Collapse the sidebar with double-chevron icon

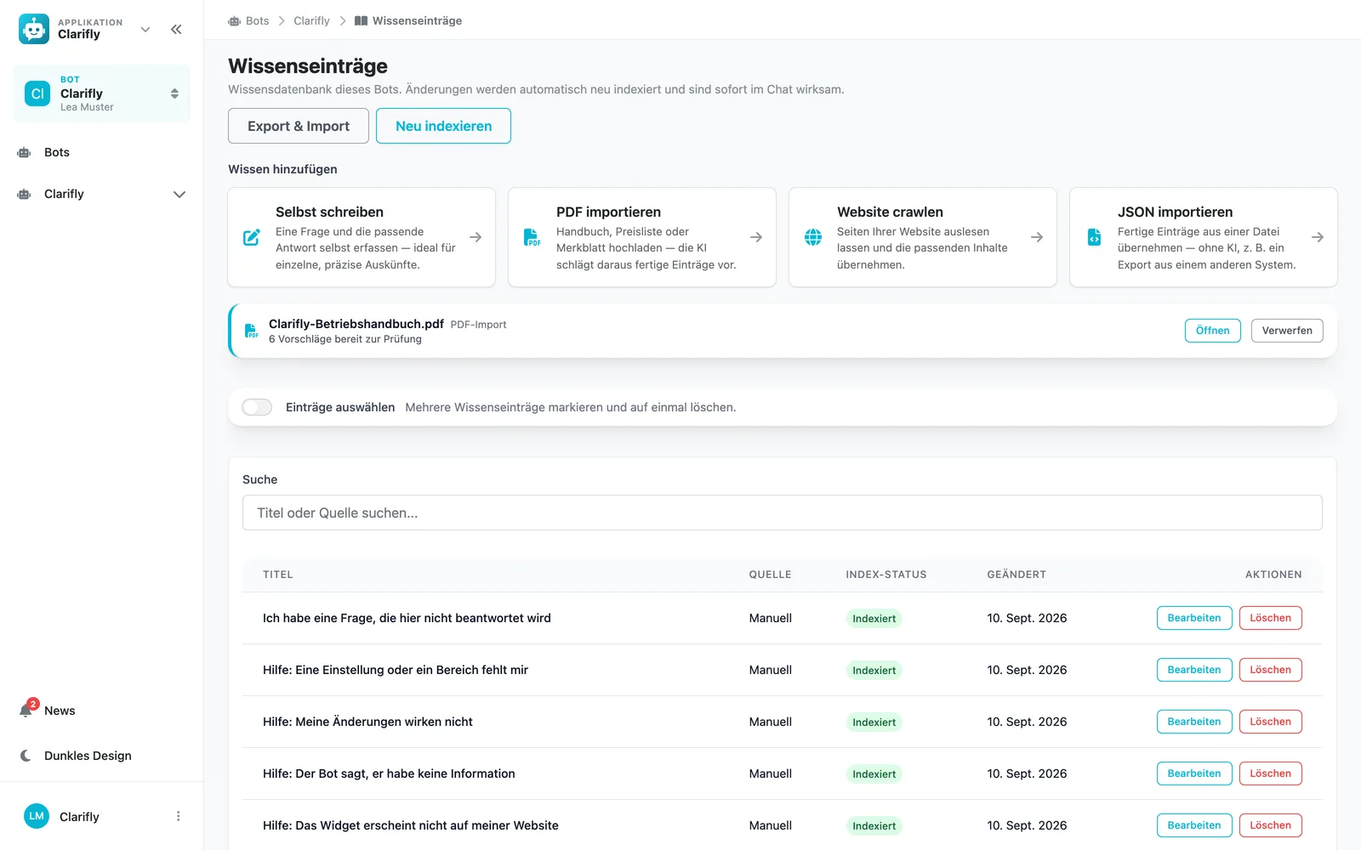click(x=176, y=29)
